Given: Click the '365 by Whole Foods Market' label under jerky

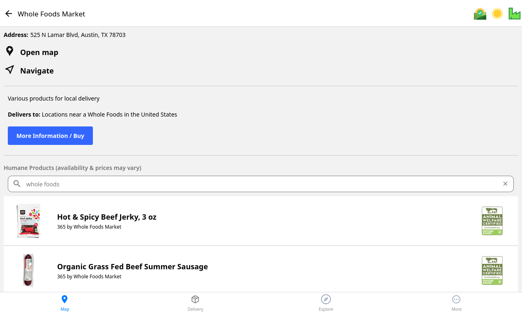Looking at the screenshot, I should (89, 227).
